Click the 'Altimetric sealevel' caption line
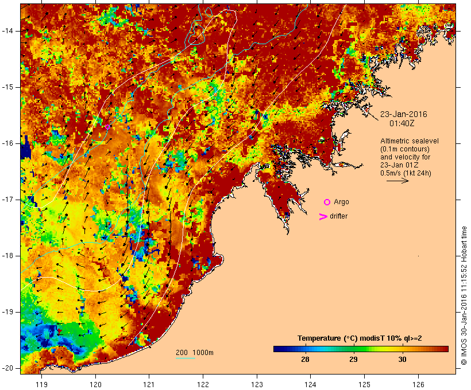Screen dimensions: 471x390 (410, 141)
